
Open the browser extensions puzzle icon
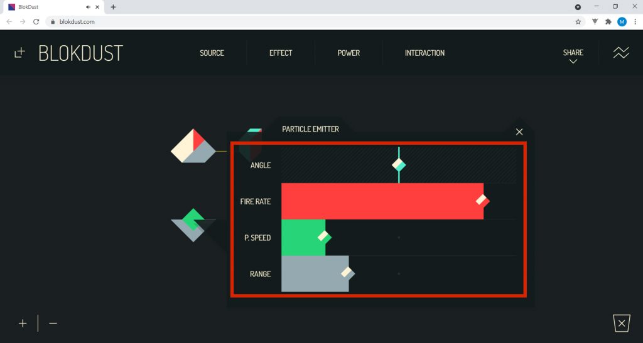click(x=608, y=22)
